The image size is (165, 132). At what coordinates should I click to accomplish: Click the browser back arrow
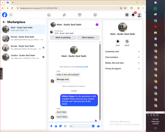tap(3, 8)
